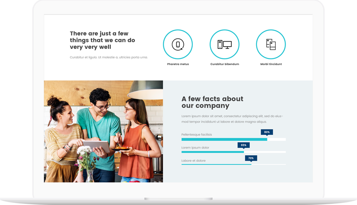Click the 'There are just a few things' heading
This screenshot has height=205, width=357.
tap(102, 40)
